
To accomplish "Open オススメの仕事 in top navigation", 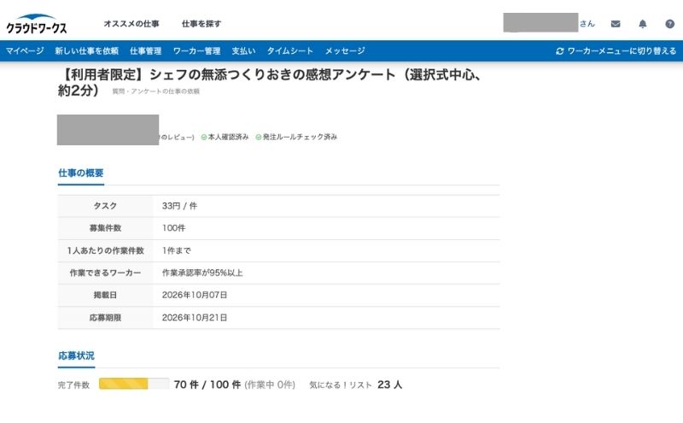I will [x=131, y=24].
